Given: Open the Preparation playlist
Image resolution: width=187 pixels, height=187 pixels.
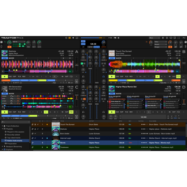Looking at the screenshot, I should tap(12, 144).
